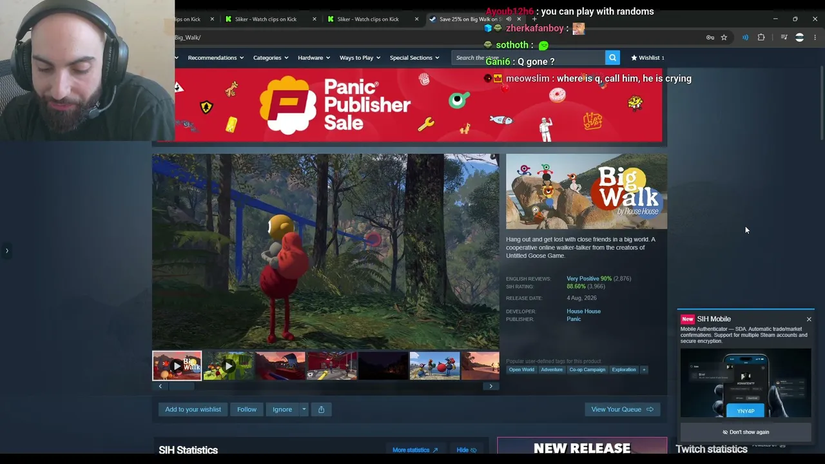Open the Recommendations dropdown menu
Image resolution: width=825 pixels, height=464 pixels.
click(x=216, y=58)
